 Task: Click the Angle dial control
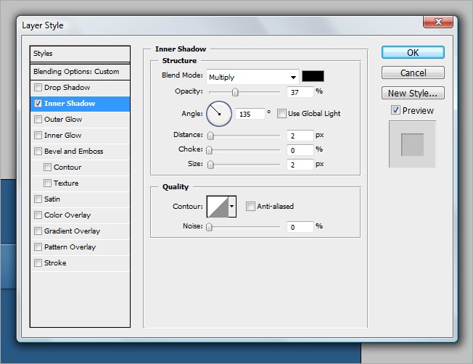(x=219, y=114)
